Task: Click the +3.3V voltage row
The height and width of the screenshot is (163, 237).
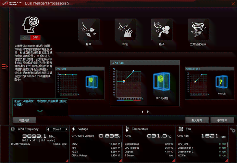Action: [x=96, y=152]
